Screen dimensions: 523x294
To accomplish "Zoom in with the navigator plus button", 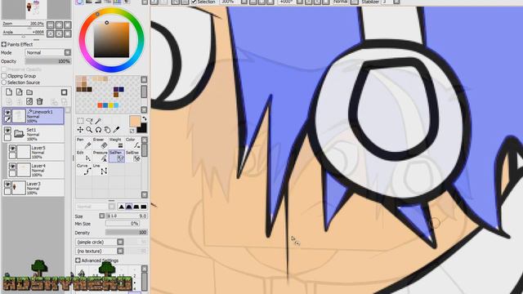I will (59, 24).
